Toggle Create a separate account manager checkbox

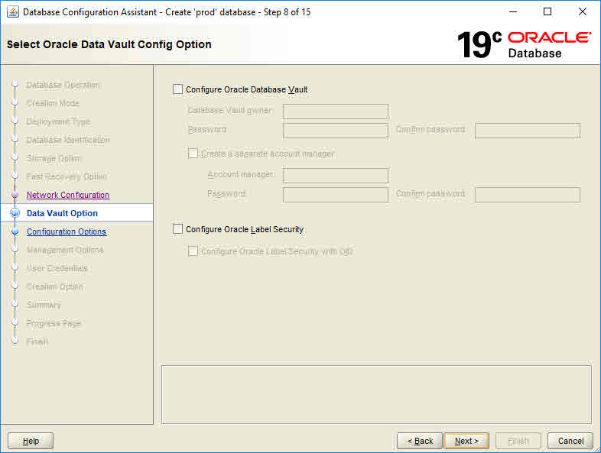coord(193,154)
